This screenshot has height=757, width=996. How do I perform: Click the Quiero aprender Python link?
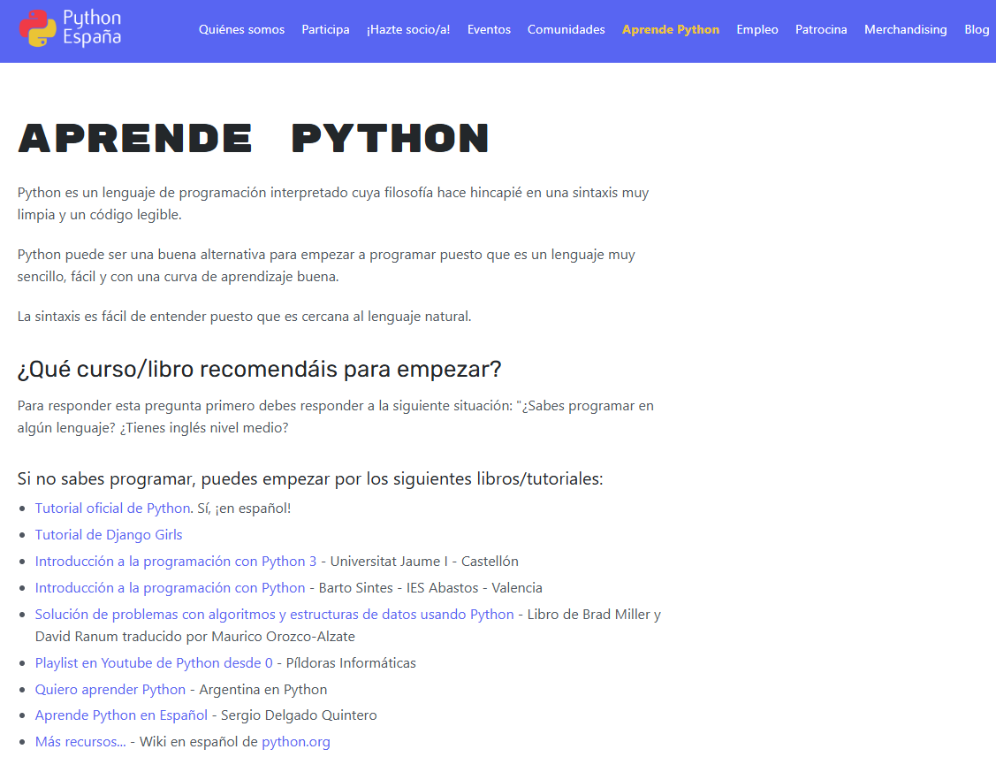click(110, 690)
